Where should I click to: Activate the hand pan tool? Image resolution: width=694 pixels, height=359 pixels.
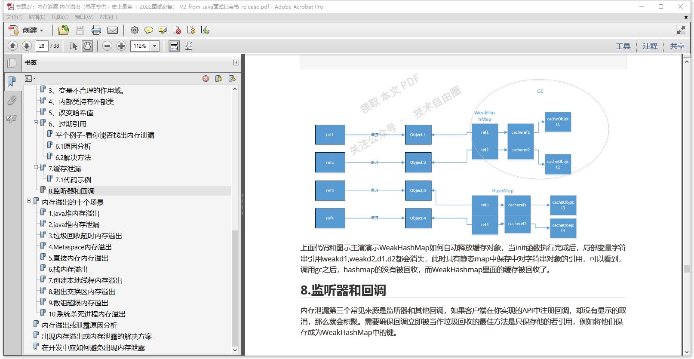click(87, 46)
